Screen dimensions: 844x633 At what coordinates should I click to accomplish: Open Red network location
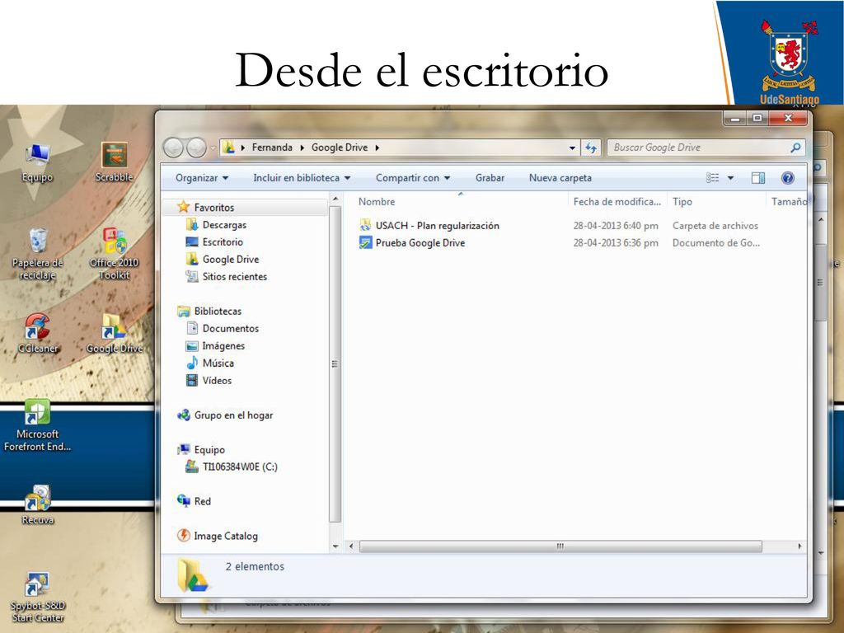point(202,501)
